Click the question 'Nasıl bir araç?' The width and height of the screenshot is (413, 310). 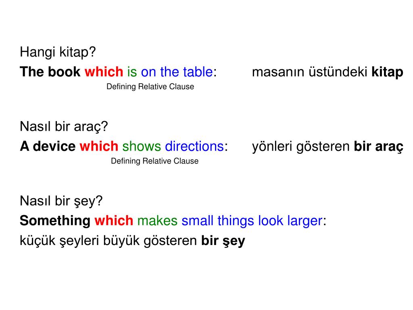(64, 127)
